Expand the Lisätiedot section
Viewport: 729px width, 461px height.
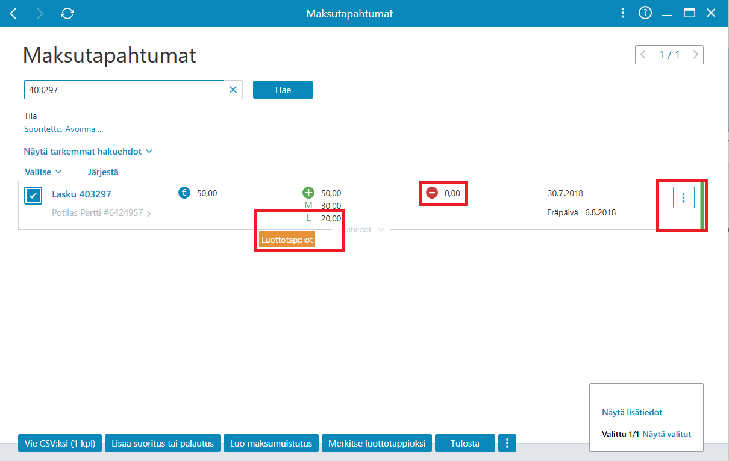click(x=359, y=229)
